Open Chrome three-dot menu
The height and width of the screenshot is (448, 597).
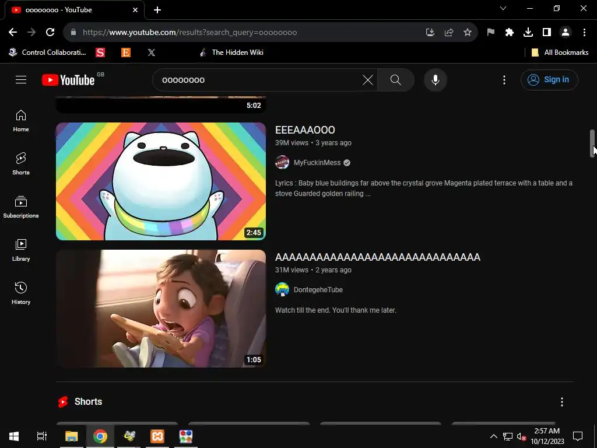tap(584, 33)
